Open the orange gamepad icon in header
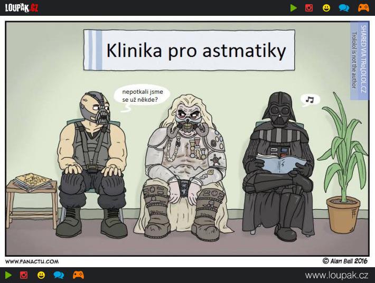The height and width of the screenshot is (283, 375). (363, 8)
